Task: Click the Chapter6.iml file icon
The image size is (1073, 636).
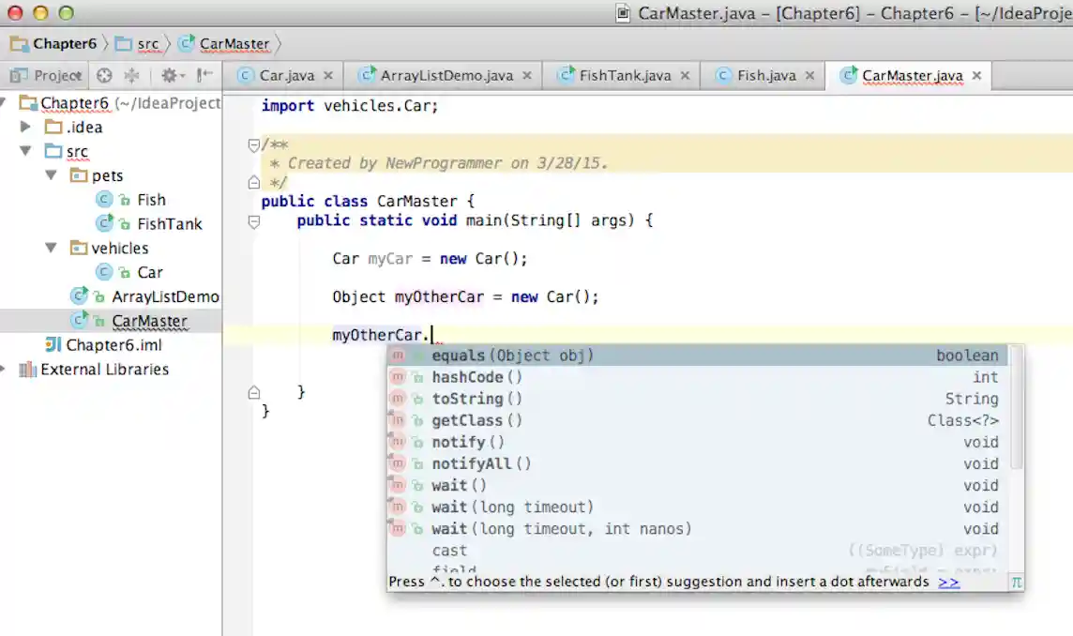Action: tap(53, 345)
